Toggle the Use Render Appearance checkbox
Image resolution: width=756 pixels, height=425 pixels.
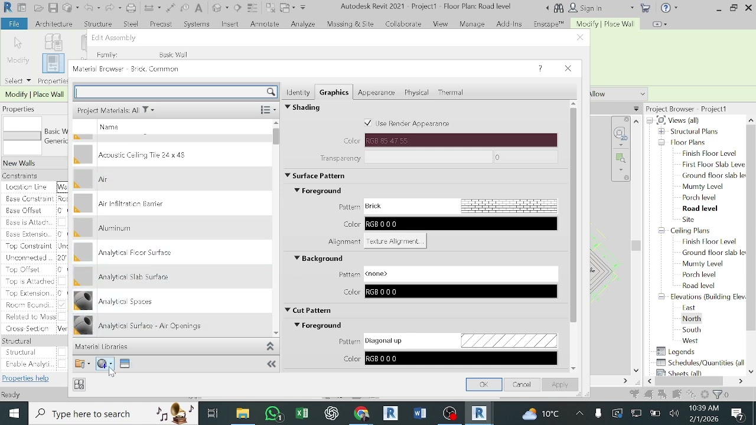pos(368,123)
